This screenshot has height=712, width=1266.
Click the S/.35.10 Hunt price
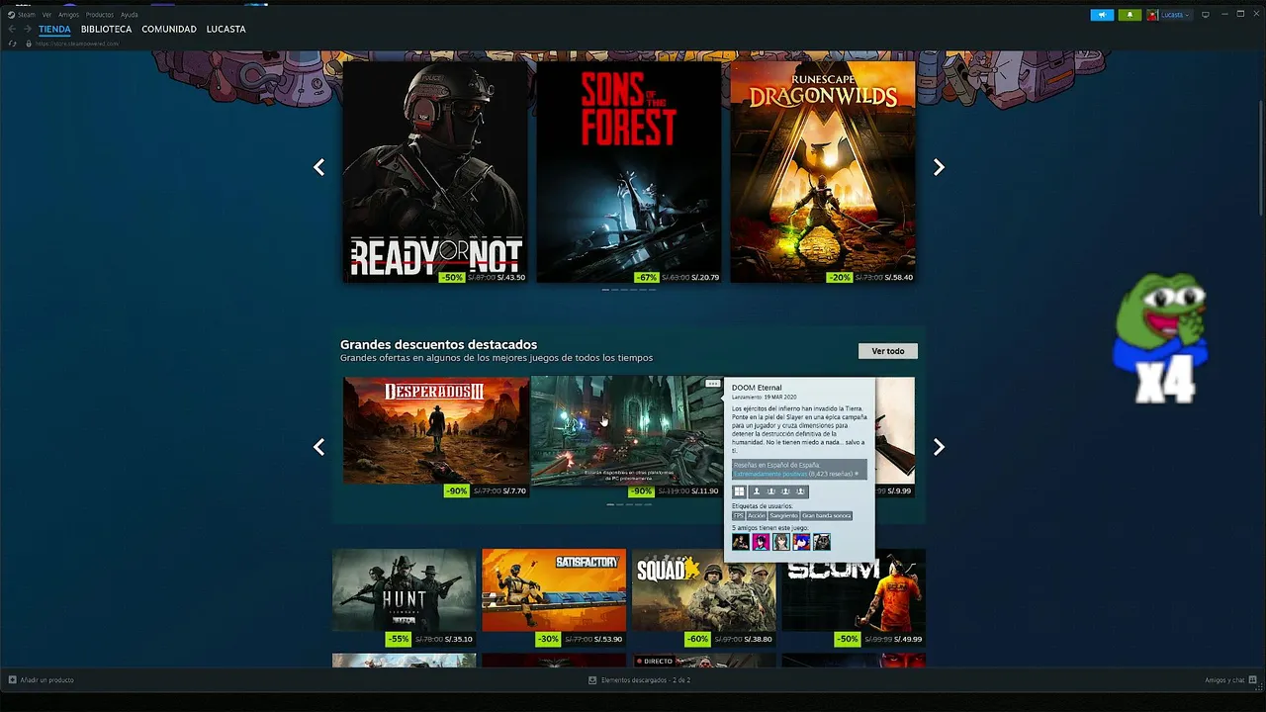pos(460,640)
